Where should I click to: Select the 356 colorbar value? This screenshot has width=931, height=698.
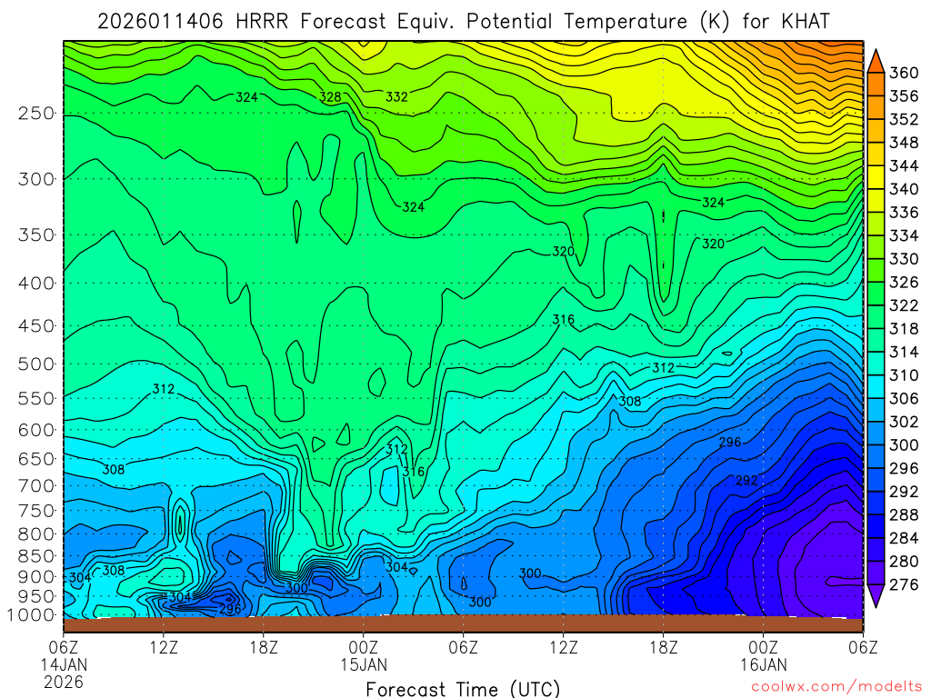pos(903,96)
